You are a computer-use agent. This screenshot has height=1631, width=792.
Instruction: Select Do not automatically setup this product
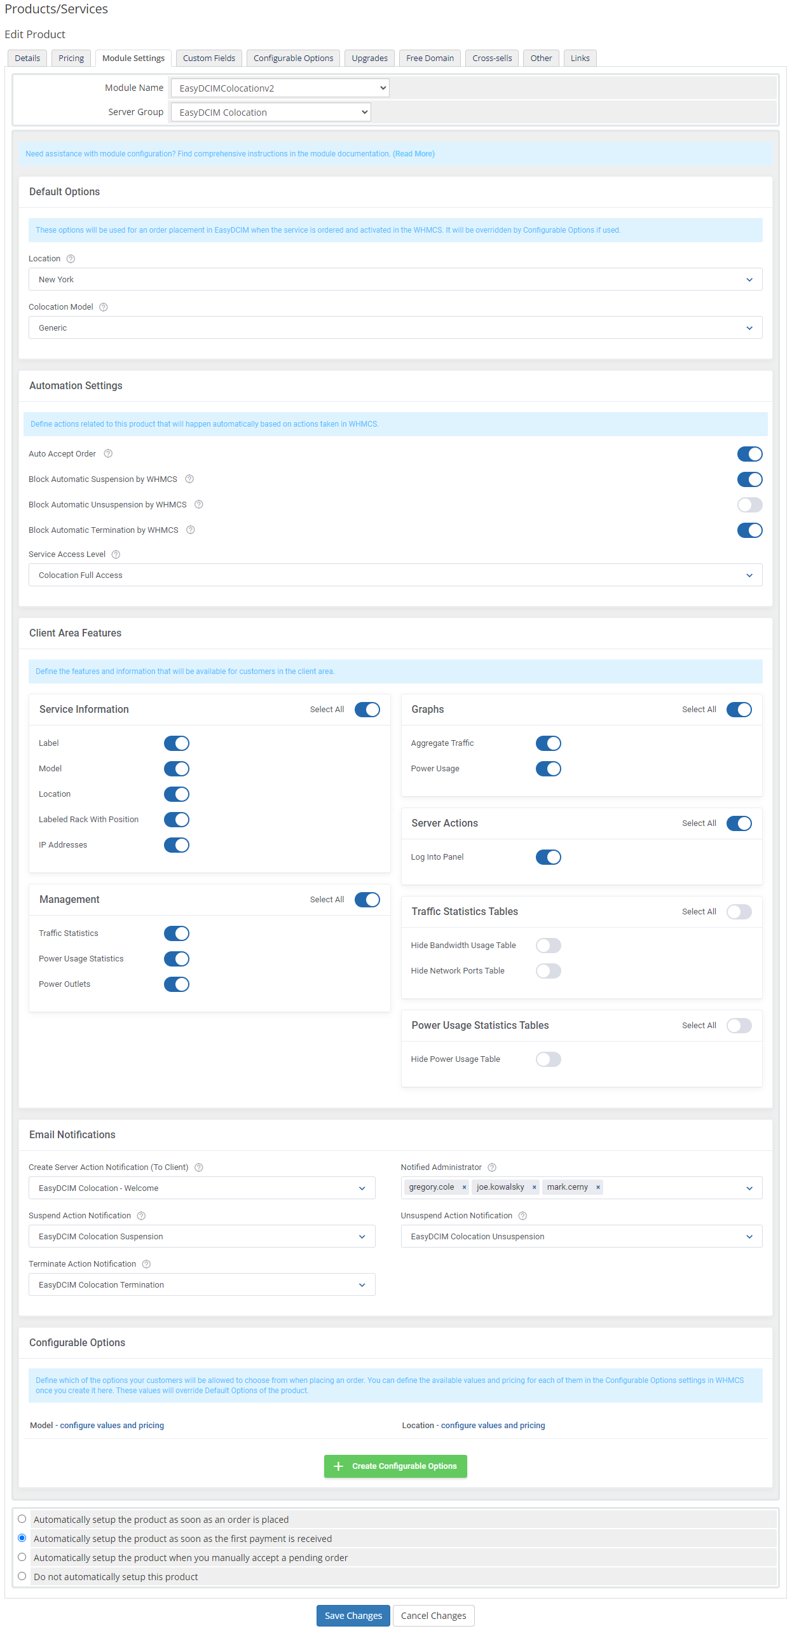coord(22,1576)
